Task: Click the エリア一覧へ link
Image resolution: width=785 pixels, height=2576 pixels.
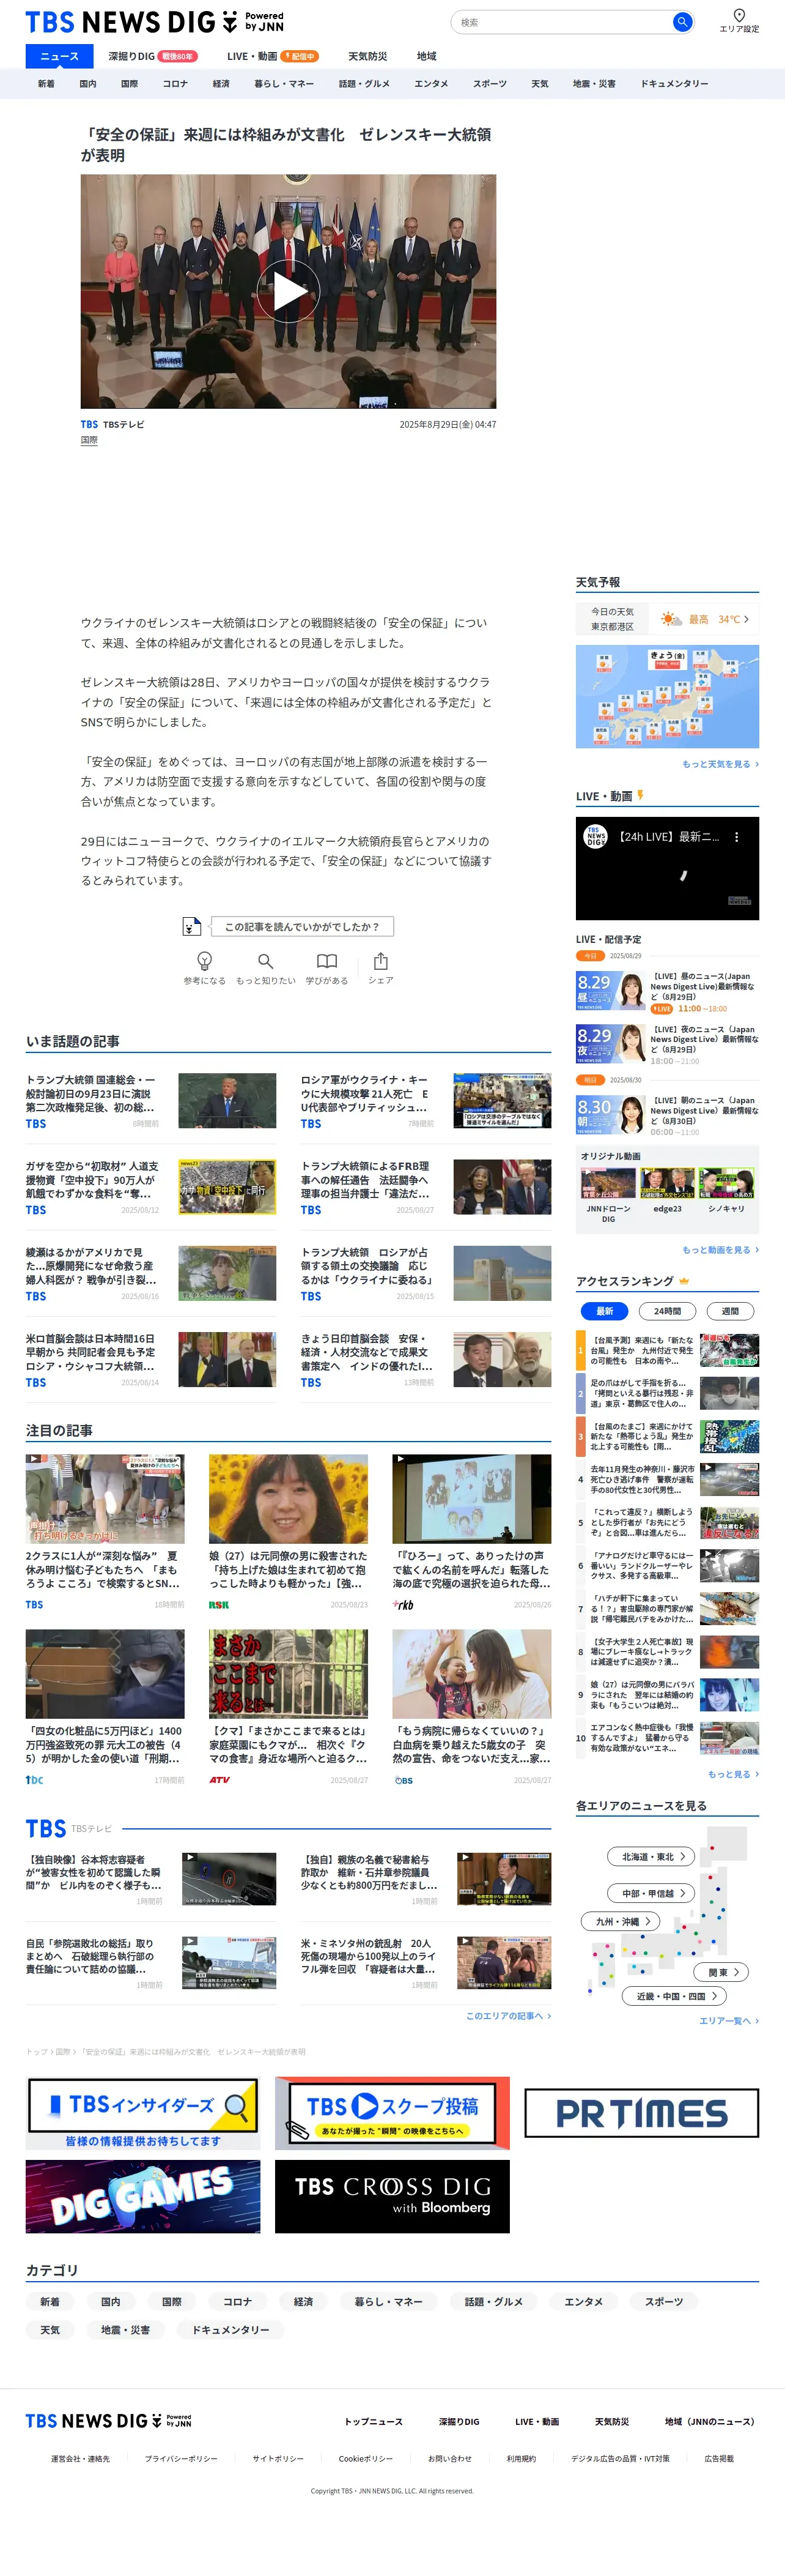Action: pos(729,2021)
